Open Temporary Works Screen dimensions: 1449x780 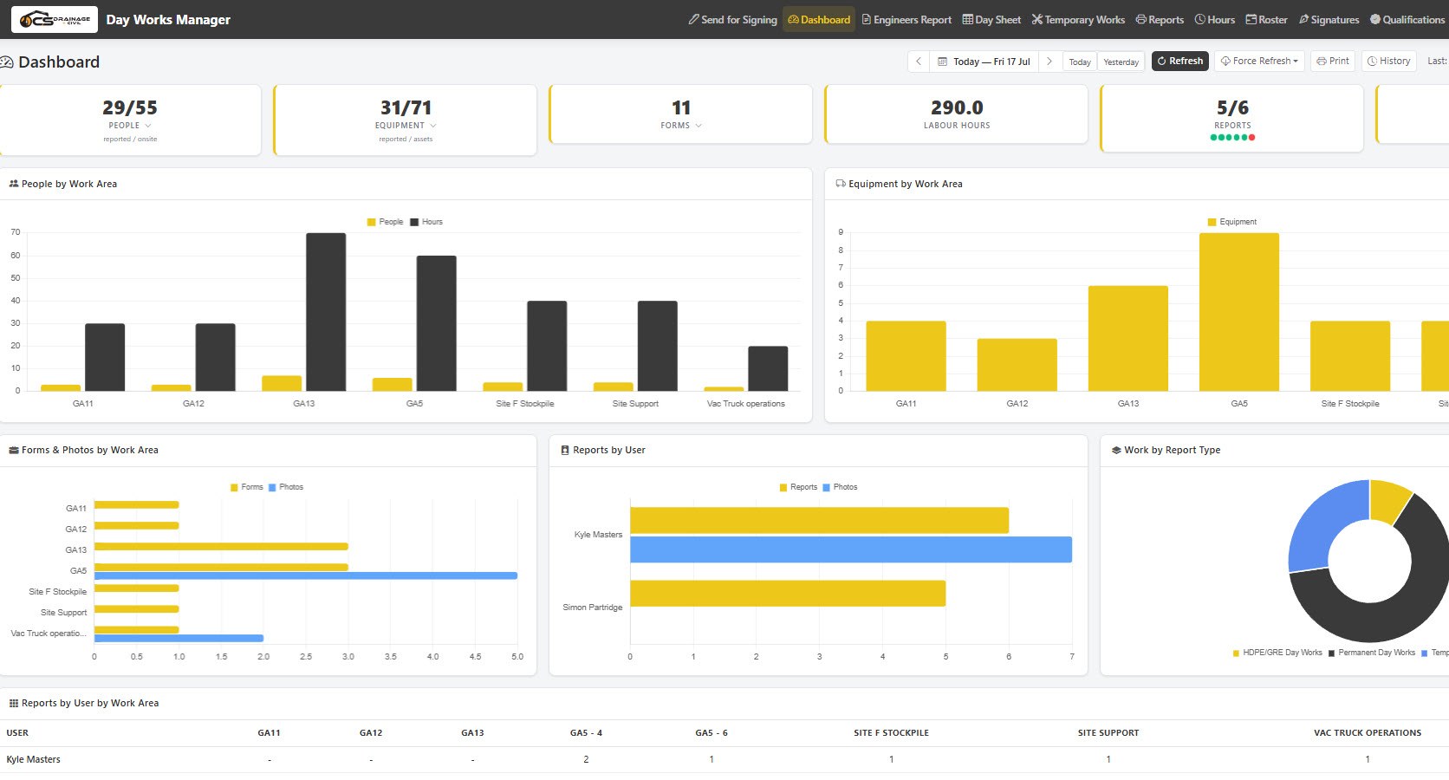tap(1078, 19)
